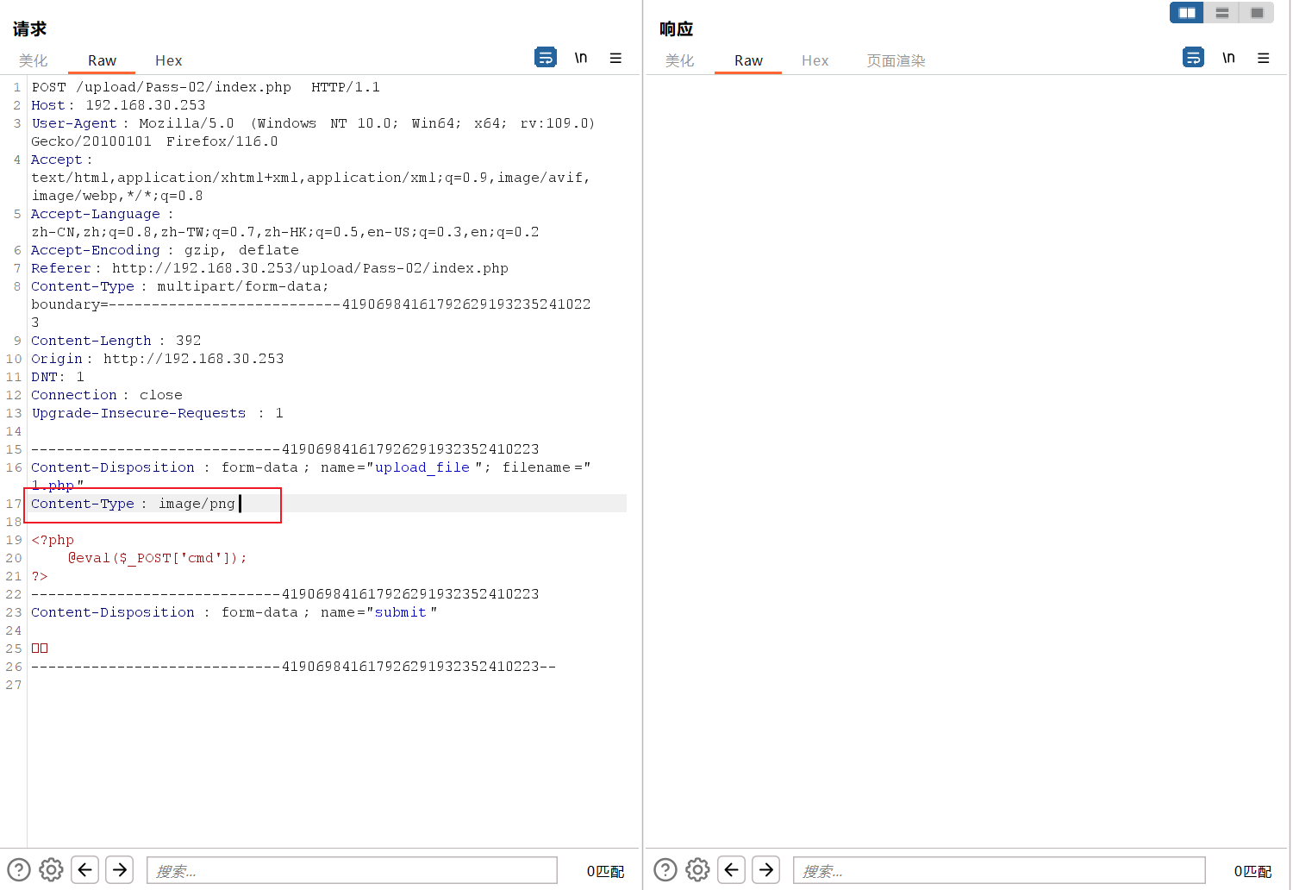The height and width of the screenshot is (890, 1293).
Task: Place cursor on POST /upload/Pass-02/index.php line
Action: pos(205,87)
